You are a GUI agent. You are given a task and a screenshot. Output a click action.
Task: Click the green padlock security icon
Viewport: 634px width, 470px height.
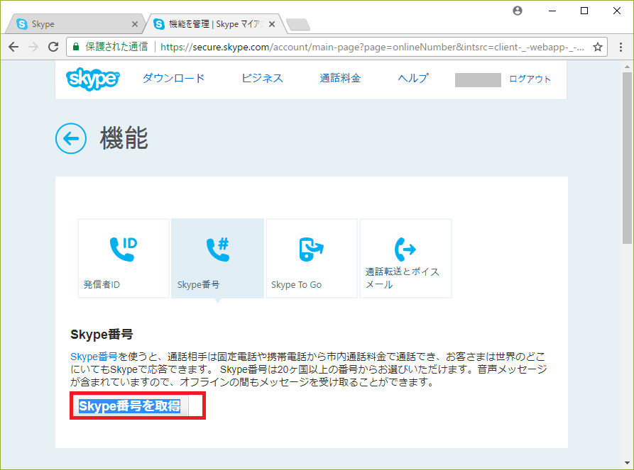coord(75,47)
